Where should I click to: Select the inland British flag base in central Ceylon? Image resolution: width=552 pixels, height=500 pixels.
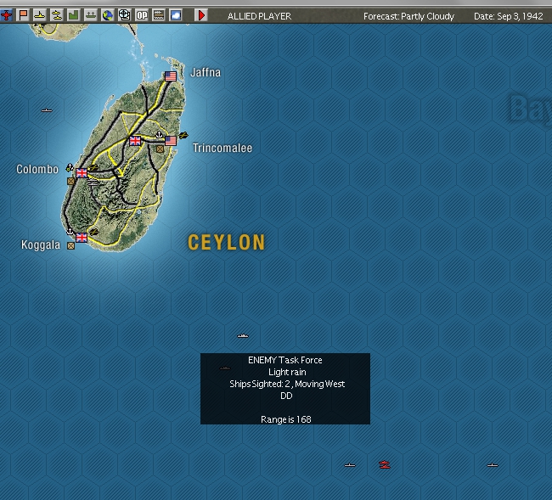(x=135, y=141)
